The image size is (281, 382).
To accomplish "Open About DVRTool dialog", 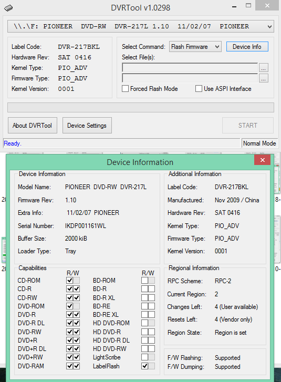I will (x=33, y=126).
